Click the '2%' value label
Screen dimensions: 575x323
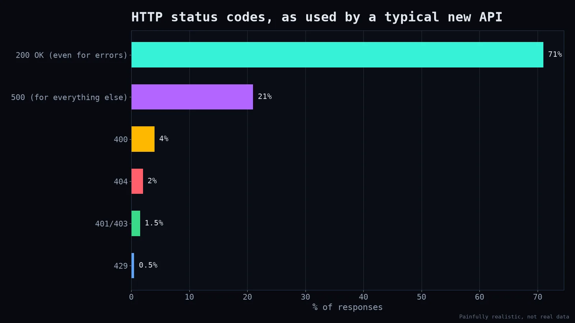tap(152, 181)
